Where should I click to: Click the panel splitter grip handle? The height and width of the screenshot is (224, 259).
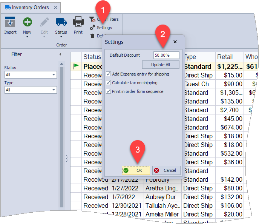[x=67, y=158]
